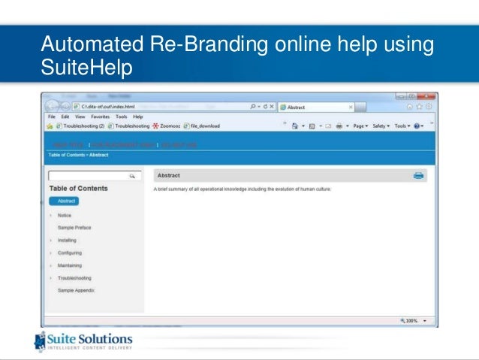The height and width of the screenshot is (360, 479).
Task: Open the Zoomsoz favorites bar link
Action: [x=167, y=126]
